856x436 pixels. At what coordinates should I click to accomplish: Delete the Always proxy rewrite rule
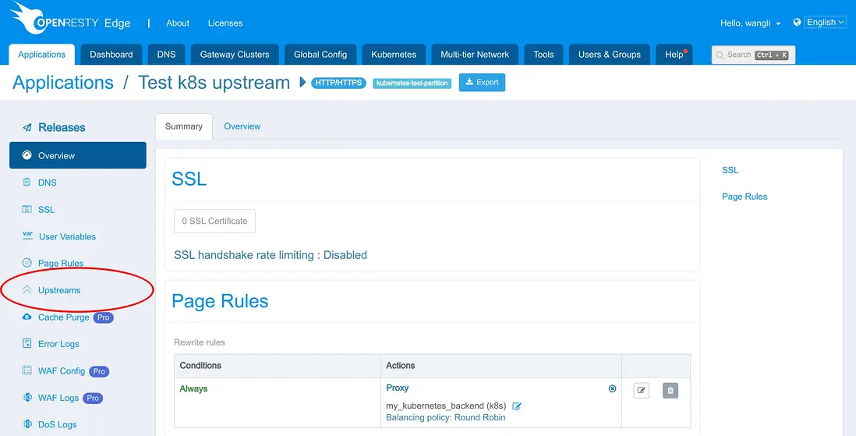(670, 391)
